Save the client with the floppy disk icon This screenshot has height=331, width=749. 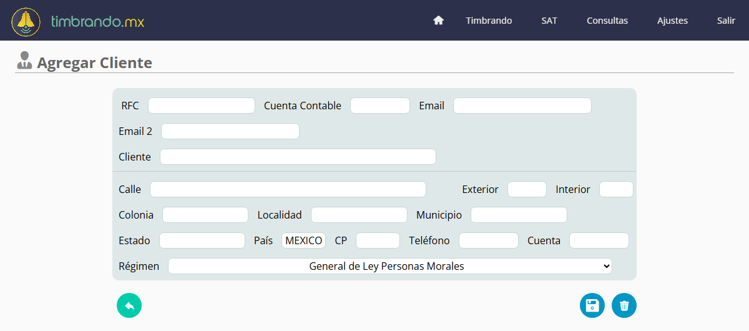point(592,305)
